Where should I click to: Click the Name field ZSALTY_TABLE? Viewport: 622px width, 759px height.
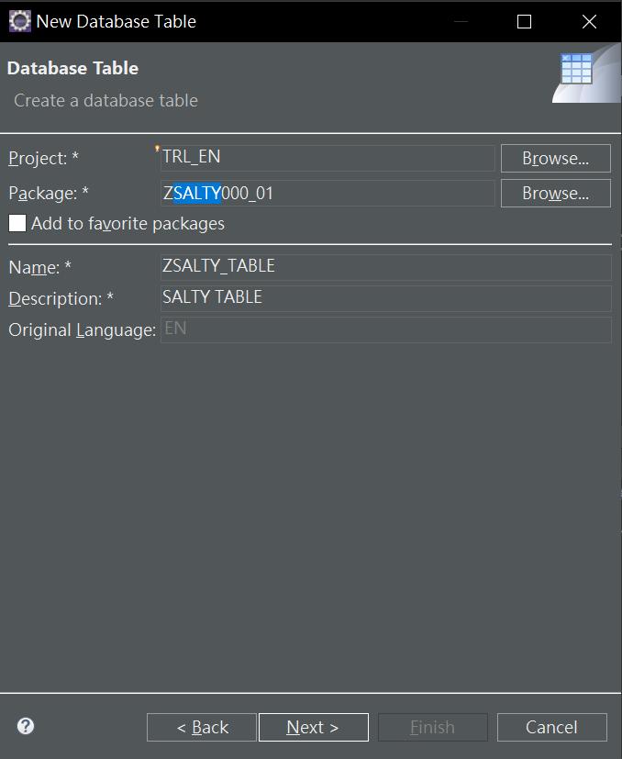click(x=386, y=267)
